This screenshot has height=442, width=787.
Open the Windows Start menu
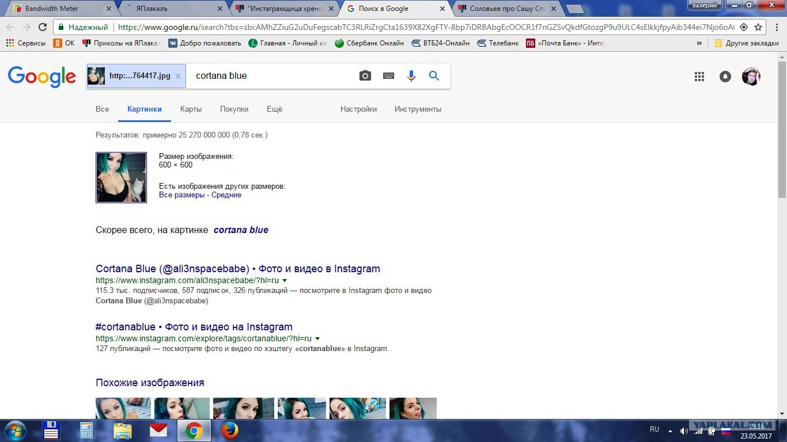click(14, 430)
